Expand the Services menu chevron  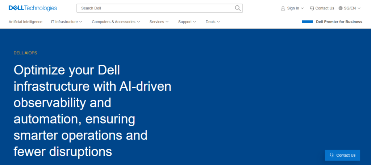tap(167, 22)
